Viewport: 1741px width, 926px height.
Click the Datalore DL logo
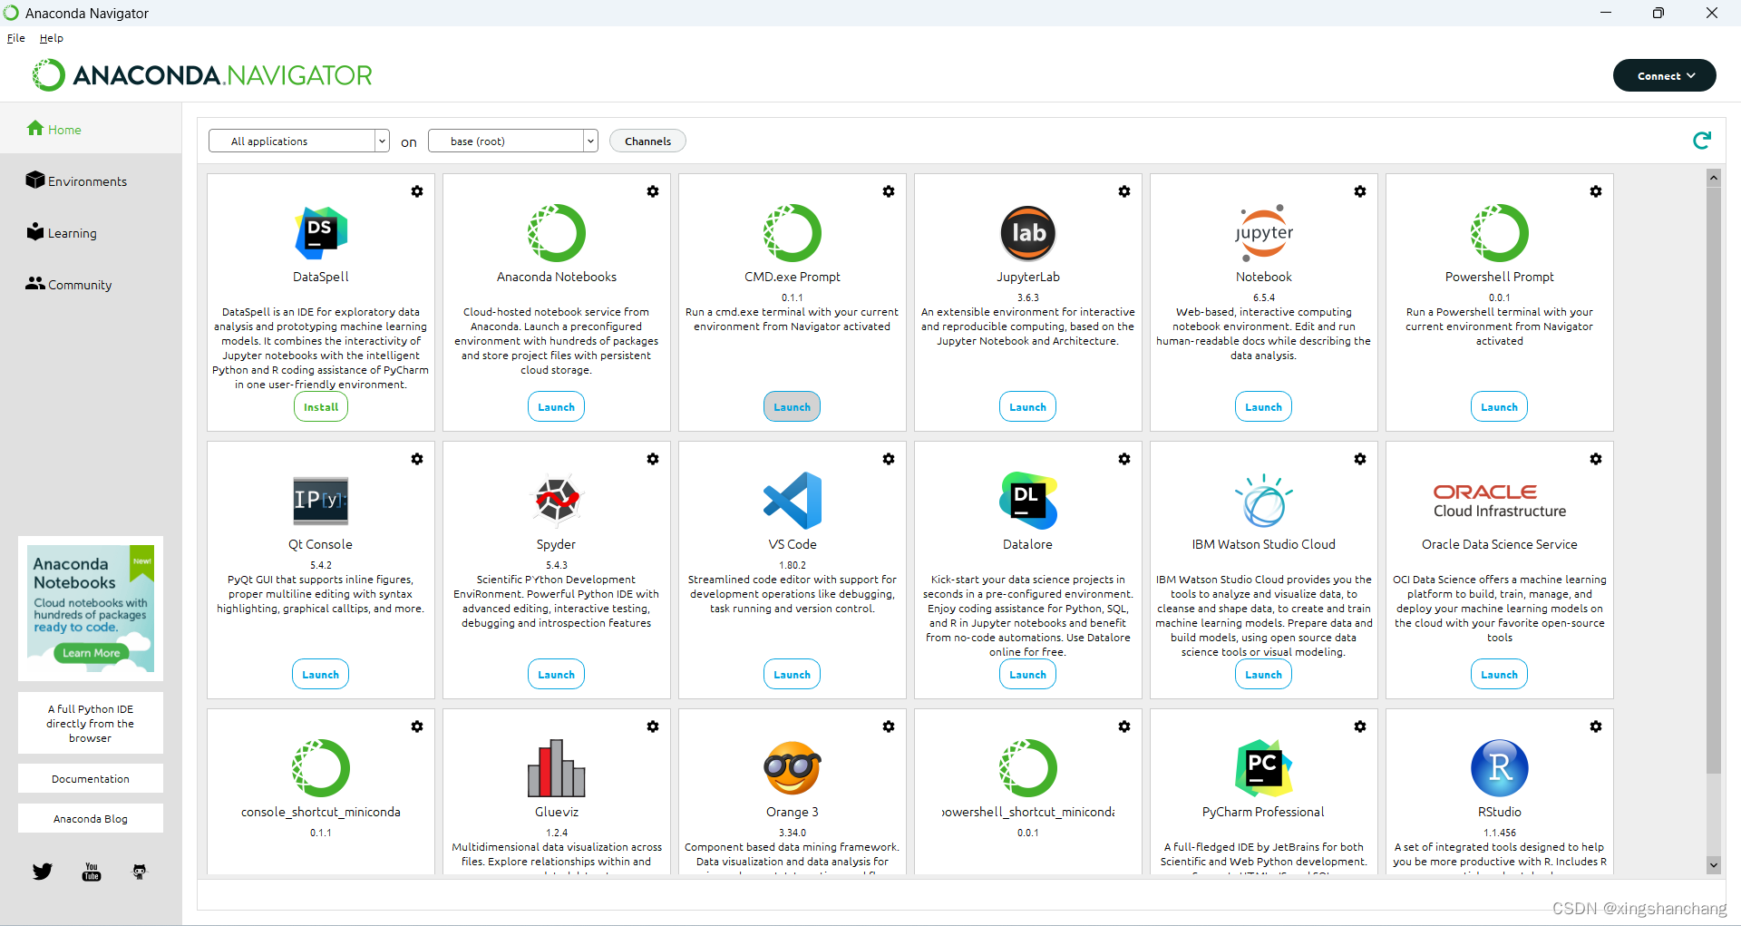point(1028,501)
